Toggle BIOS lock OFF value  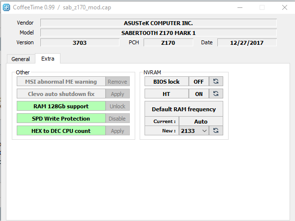pyautogui.click(x=199, y=81)
